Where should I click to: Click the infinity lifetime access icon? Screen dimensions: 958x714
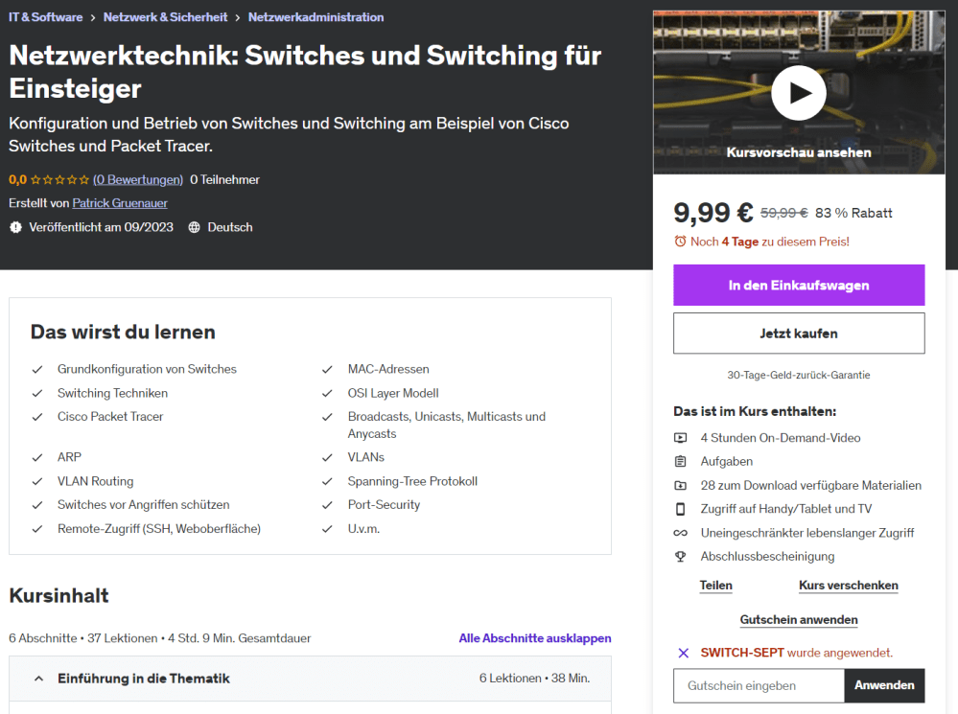click(681, 533)
